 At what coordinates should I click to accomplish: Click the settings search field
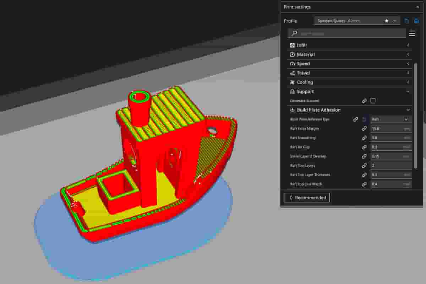[x=347, y=33]
